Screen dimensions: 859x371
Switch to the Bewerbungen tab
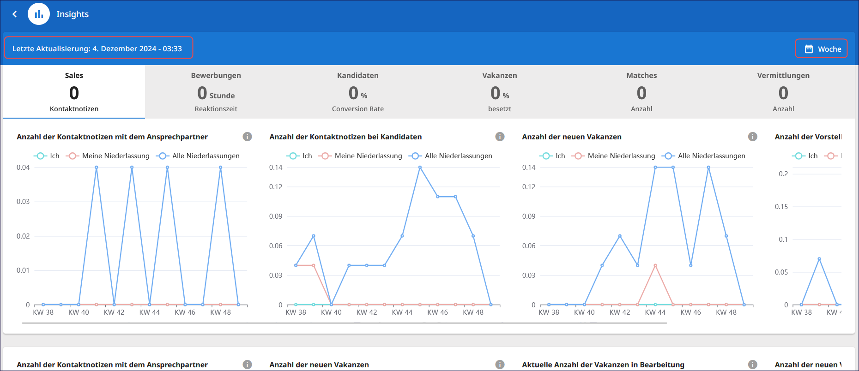click(x=216, y=92)
